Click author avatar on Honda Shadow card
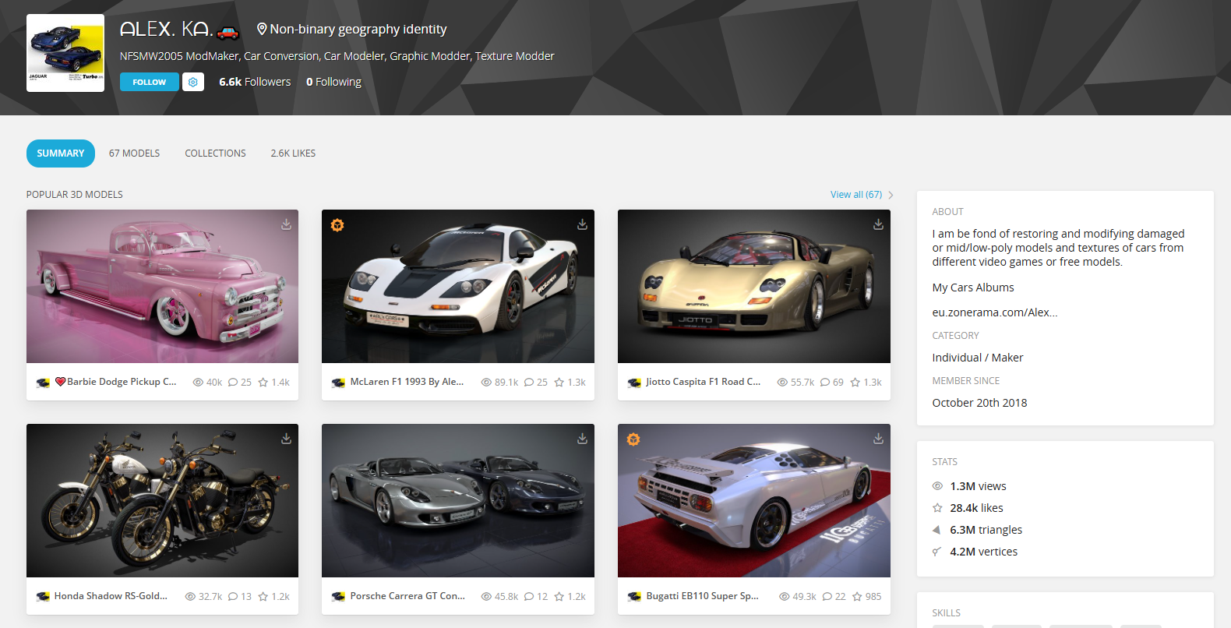This screenshot has height=628, width=1231. click(43, 597)
